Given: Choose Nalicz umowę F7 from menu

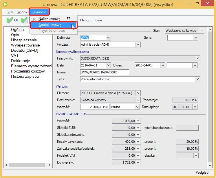Looking at the screenshot, I should [x=53, y=19].
